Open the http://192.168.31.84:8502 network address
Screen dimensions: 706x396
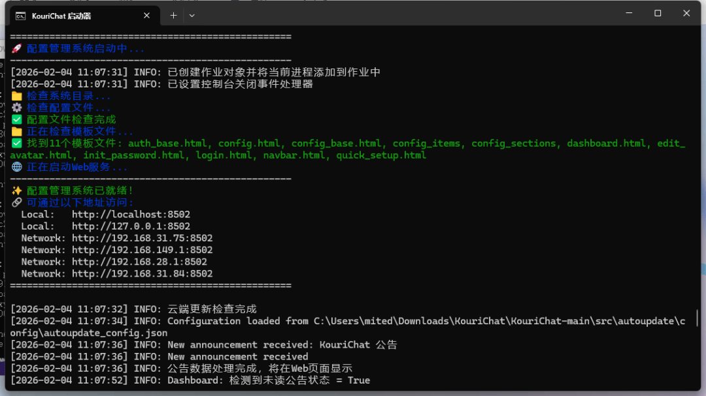click(143, 274)
